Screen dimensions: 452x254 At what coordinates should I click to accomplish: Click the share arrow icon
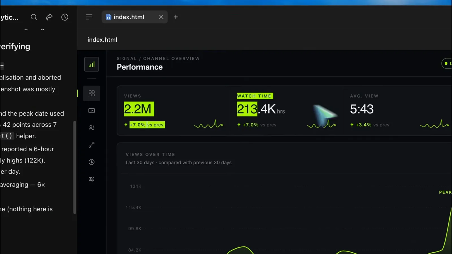(x=49, y=17)
